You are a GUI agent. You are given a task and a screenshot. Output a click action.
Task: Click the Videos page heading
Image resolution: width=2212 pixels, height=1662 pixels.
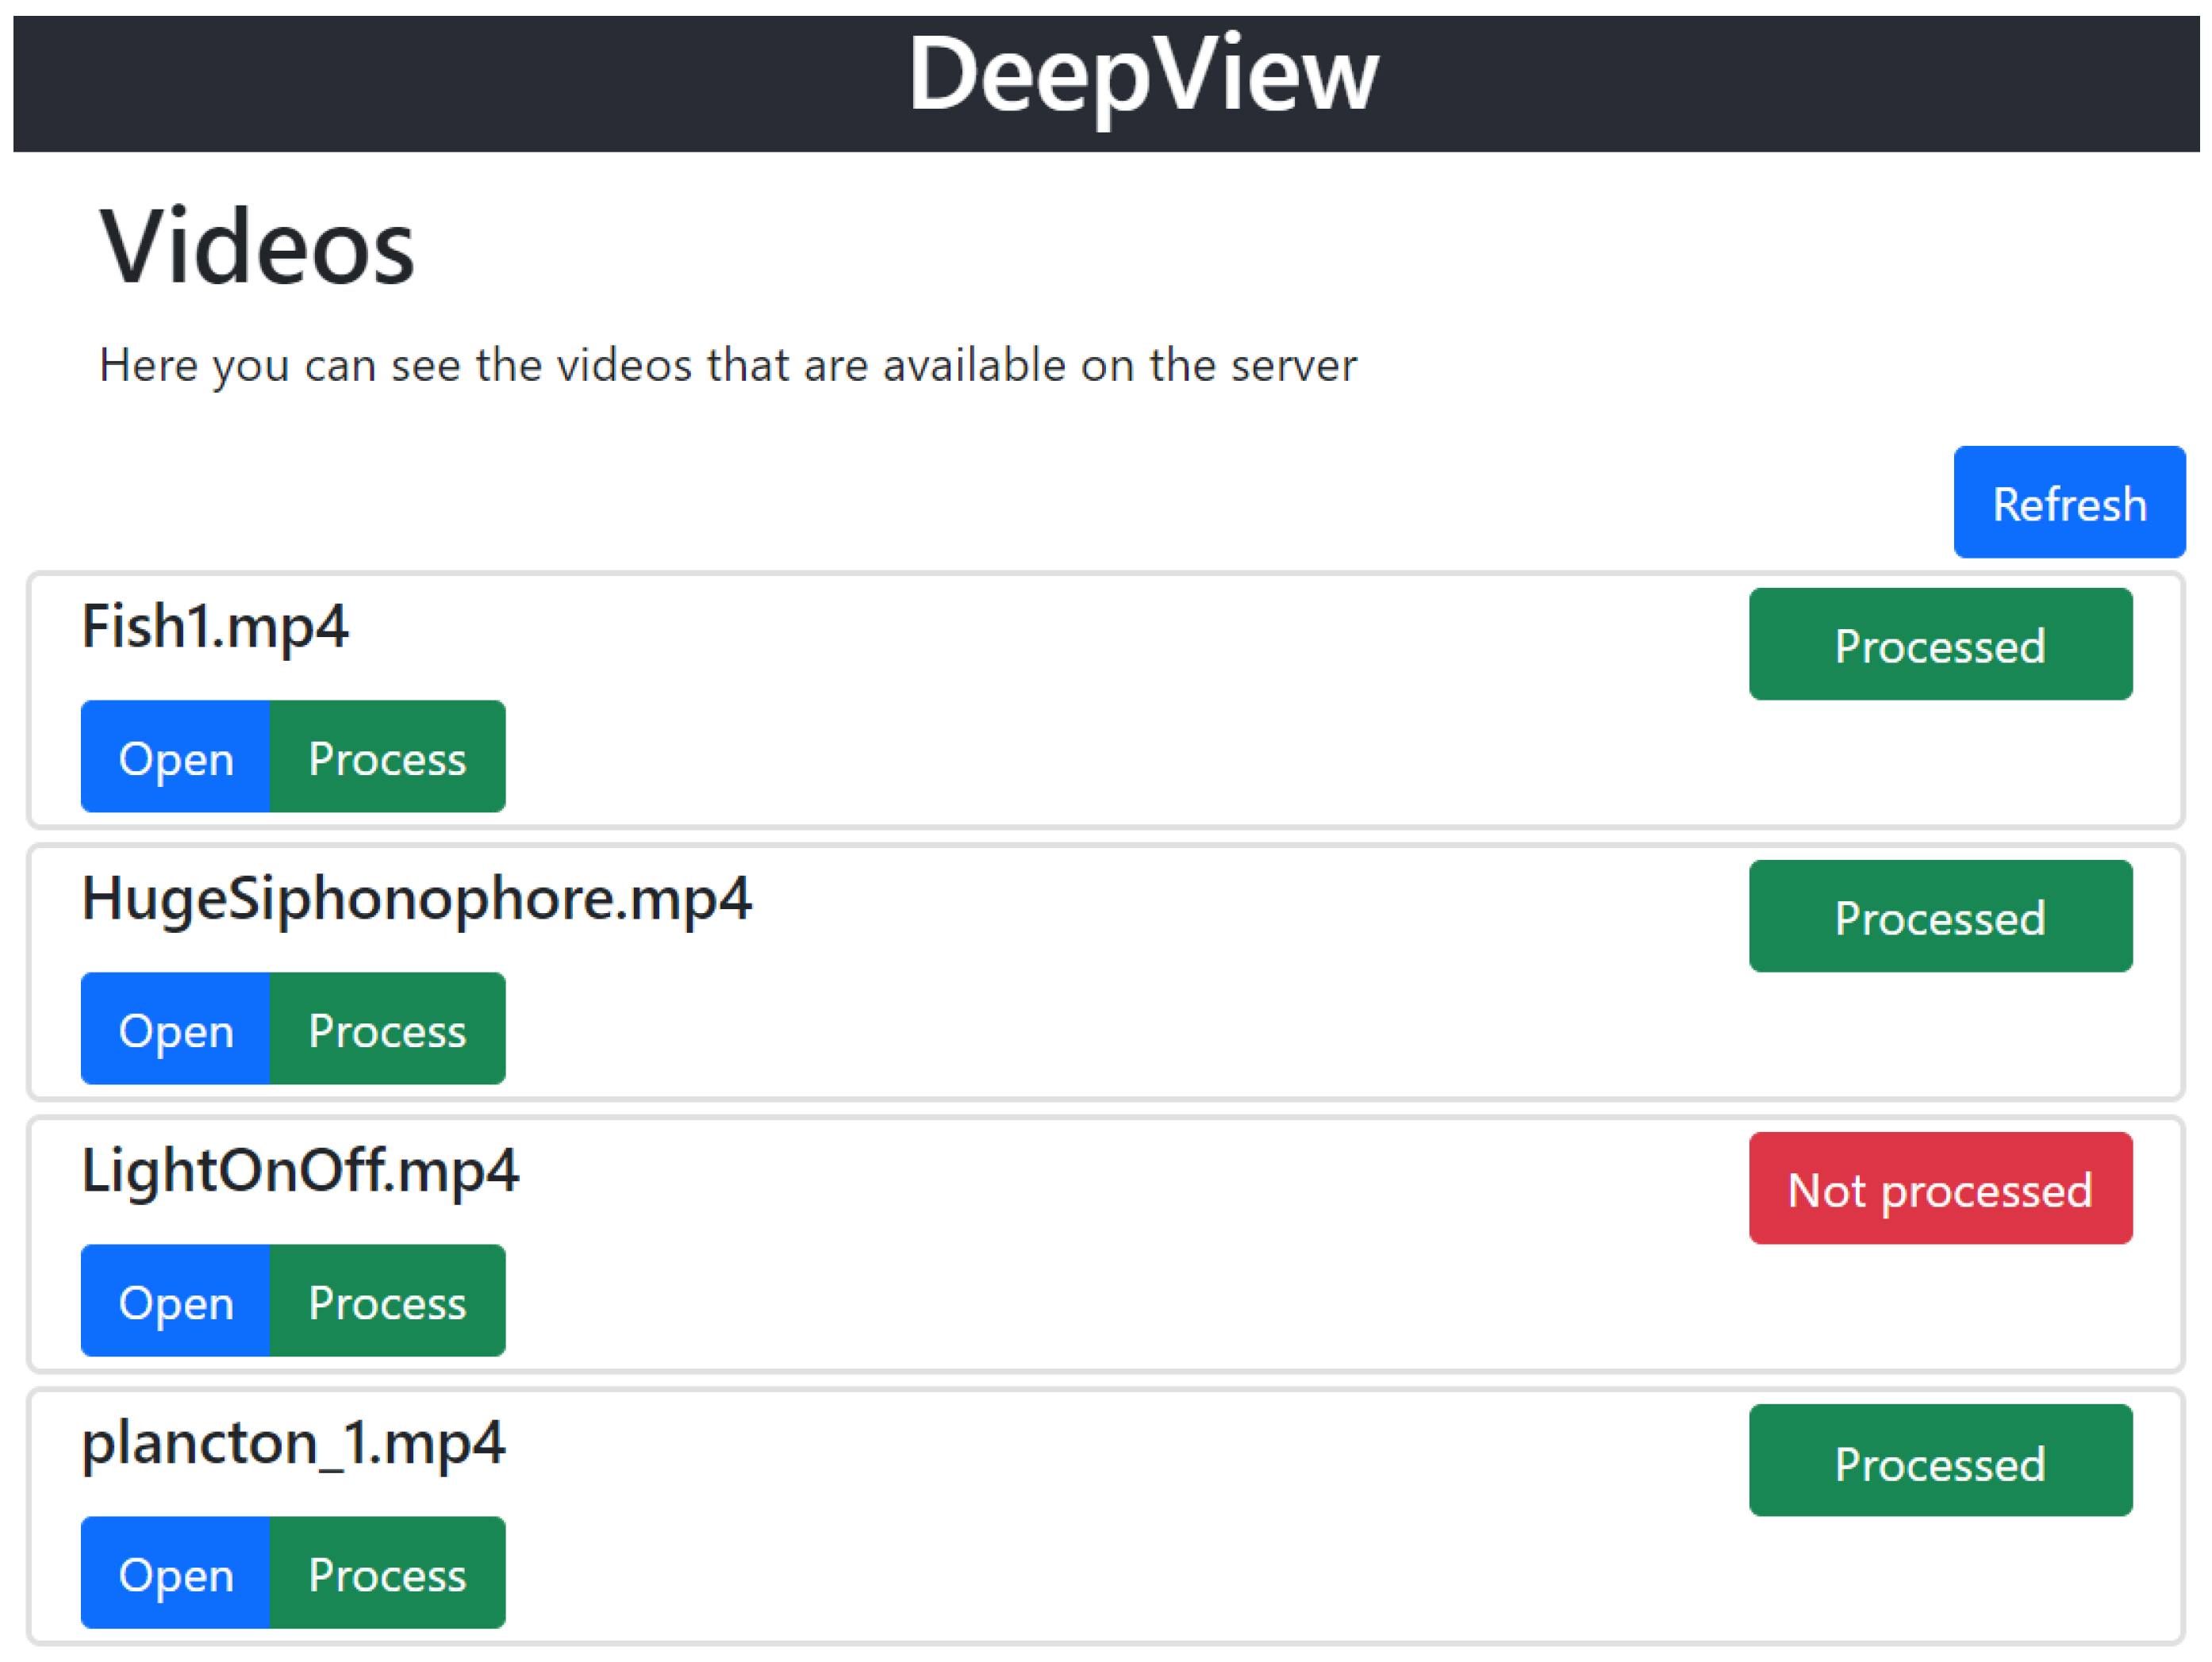257,247
